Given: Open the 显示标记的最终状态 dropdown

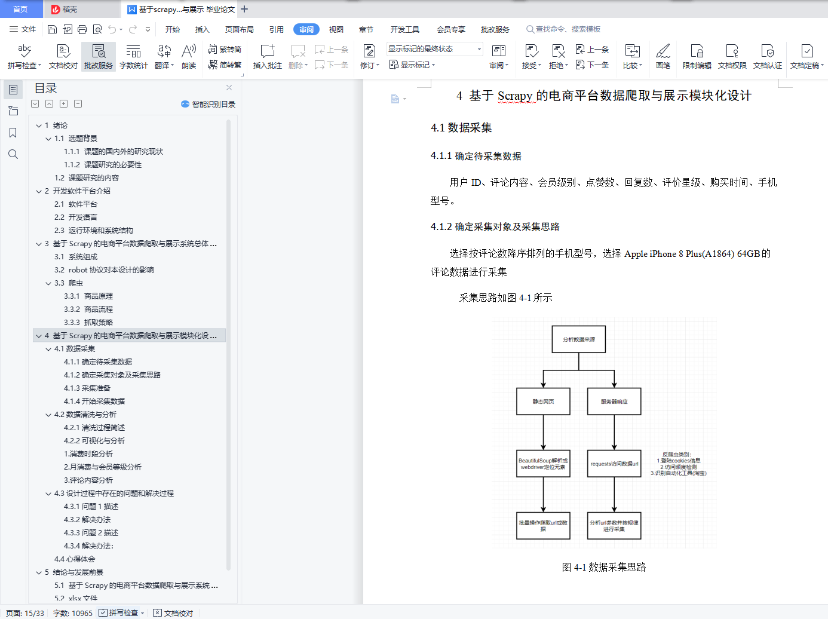Looking at the screenshot, I should [434, 49].
